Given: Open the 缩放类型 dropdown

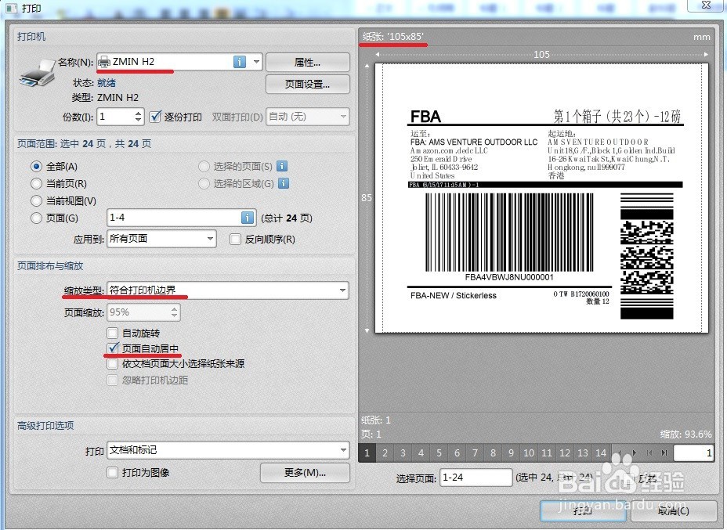Looking at the screenshot, I should (228, 290).
